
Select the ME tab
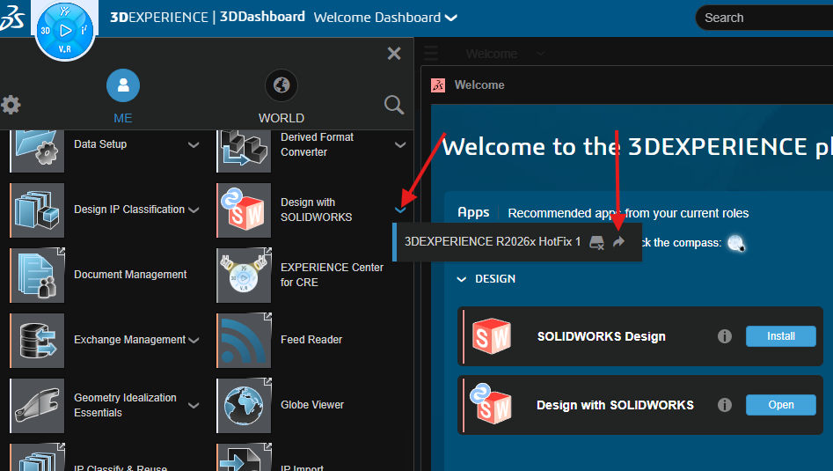point(123,97)
